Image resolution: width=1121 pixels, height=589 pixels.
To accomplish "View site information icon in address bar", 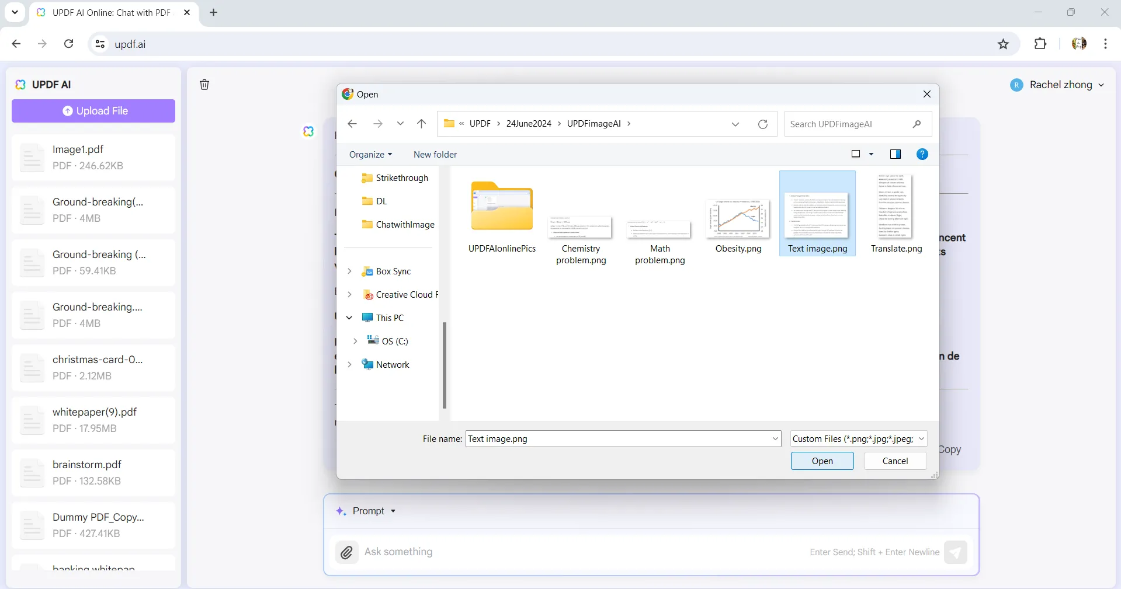I will [x=100, y=44].
